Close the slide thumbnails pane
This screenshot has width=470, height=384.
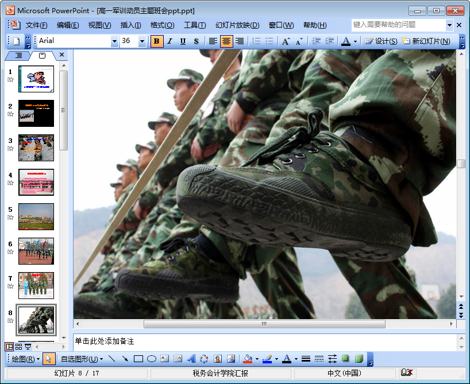pos(61,55)
